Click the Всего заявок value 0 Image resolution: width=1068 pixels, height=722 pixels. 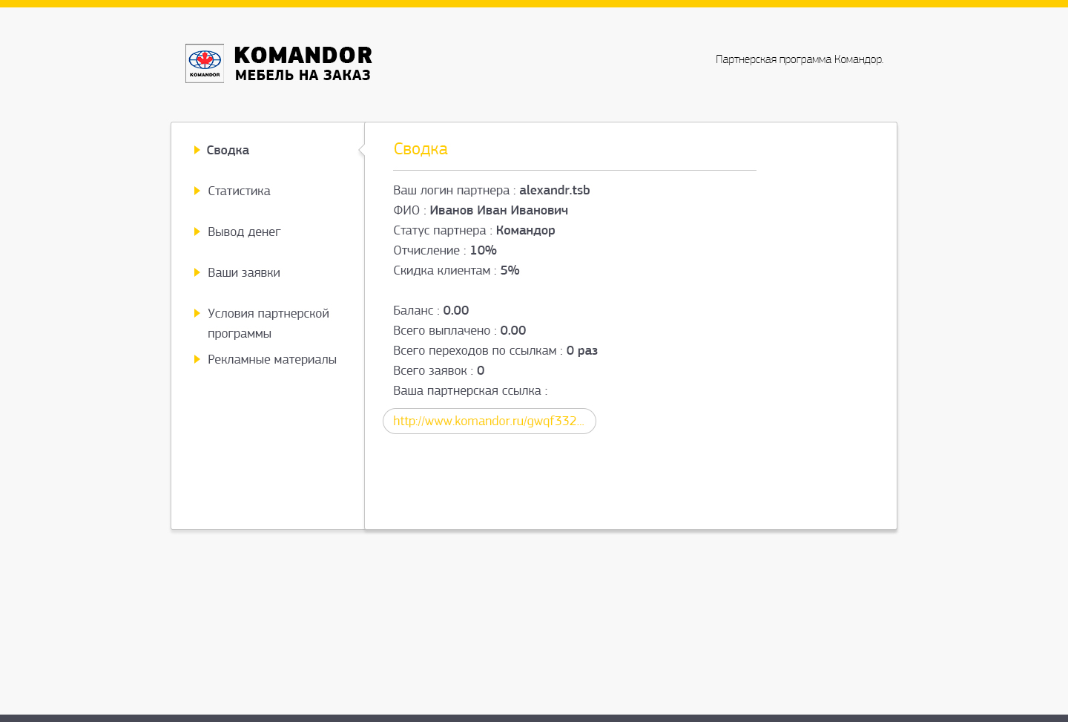[x=481, y=370]
